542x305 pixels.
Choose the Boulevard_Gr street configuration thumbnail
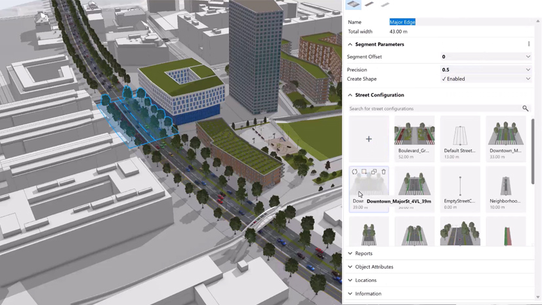(x=415, y=139)
